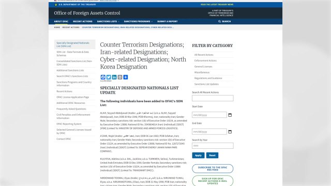Open Start Date calendar picker icon

[230, 115]
